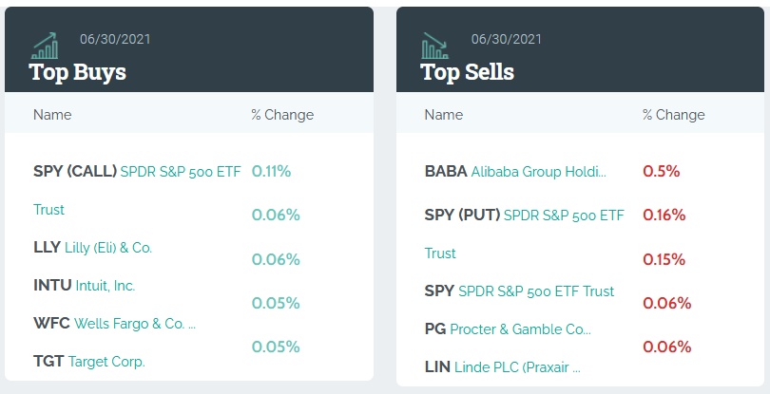Click the % Change header in Top Buys

click(282, 115)
